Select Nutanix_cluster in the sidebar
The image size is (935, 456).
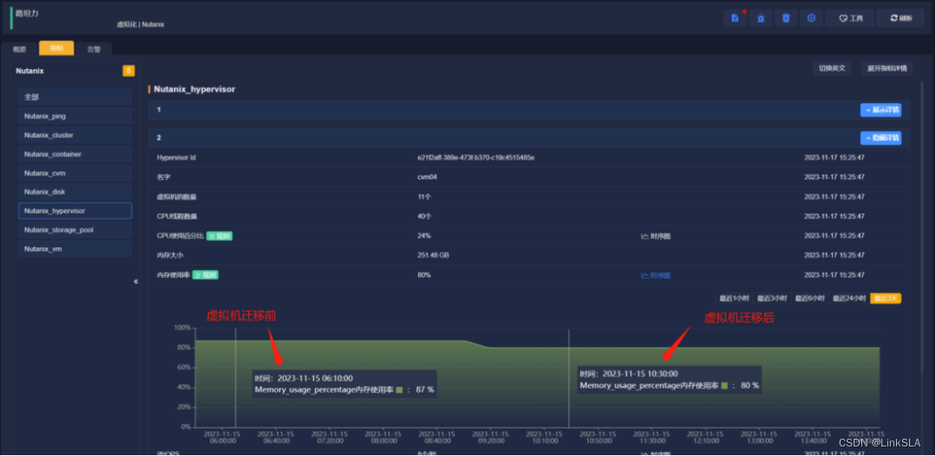(74, 135)
